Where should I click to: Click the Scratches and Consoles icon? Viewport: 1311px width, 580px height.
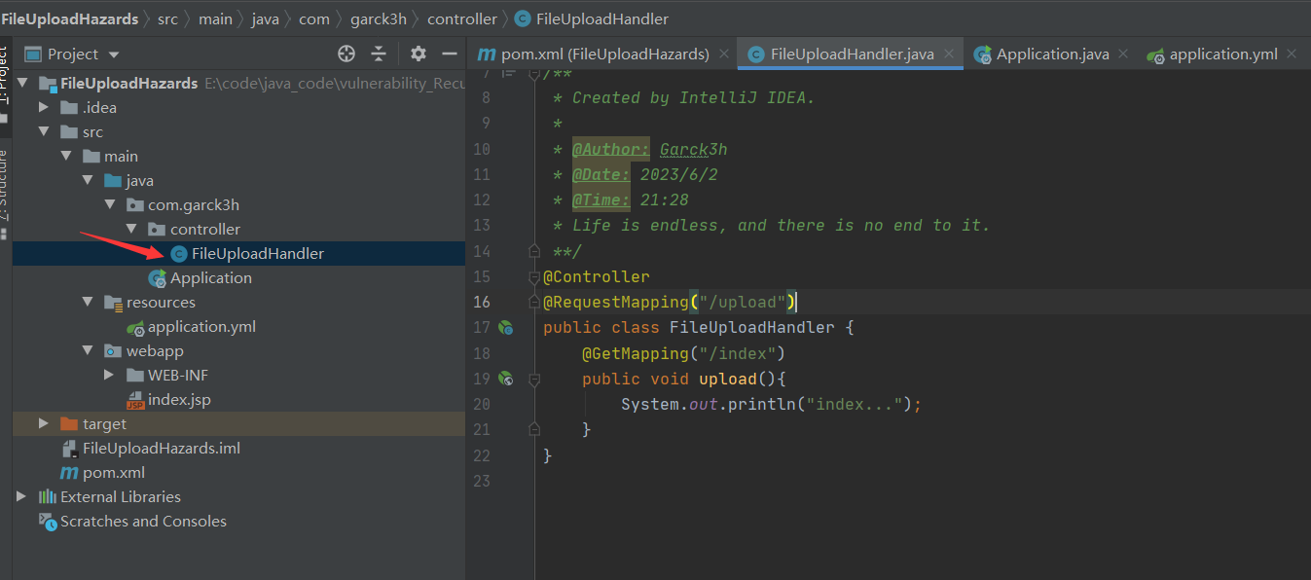(48, 521)
